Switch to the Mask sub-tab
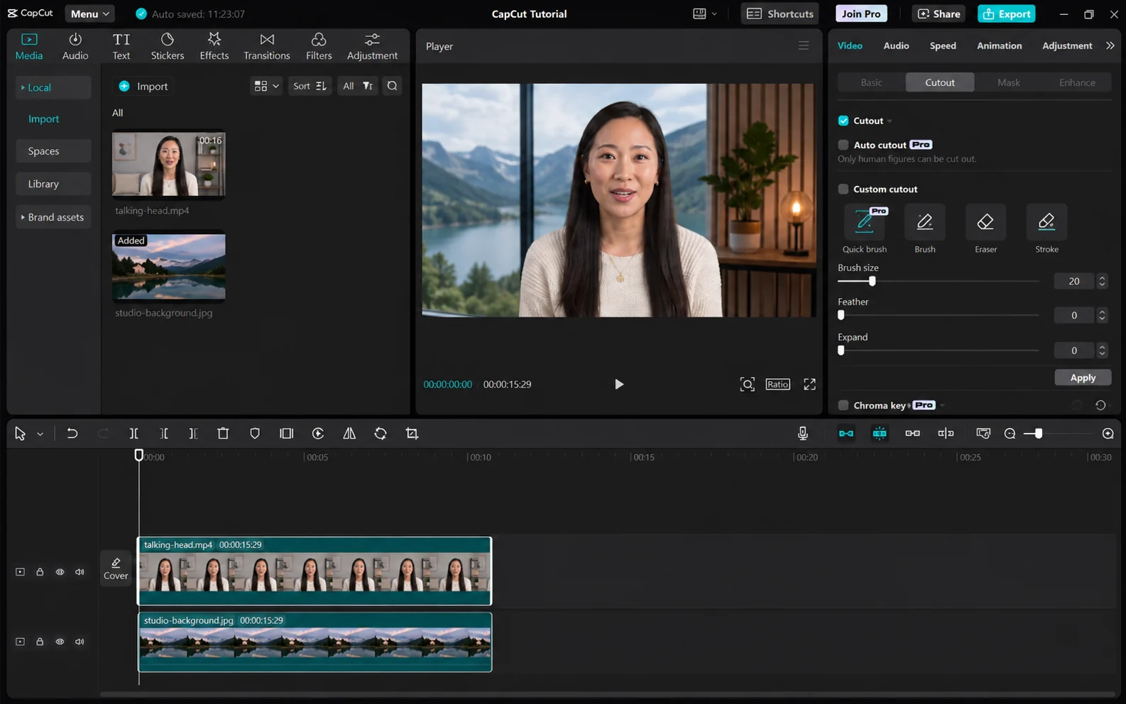 (x=1008, y=82)
